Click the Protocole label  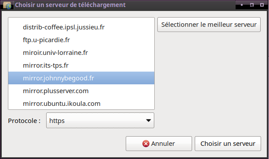pyautogui.click(x=24, y=121)
